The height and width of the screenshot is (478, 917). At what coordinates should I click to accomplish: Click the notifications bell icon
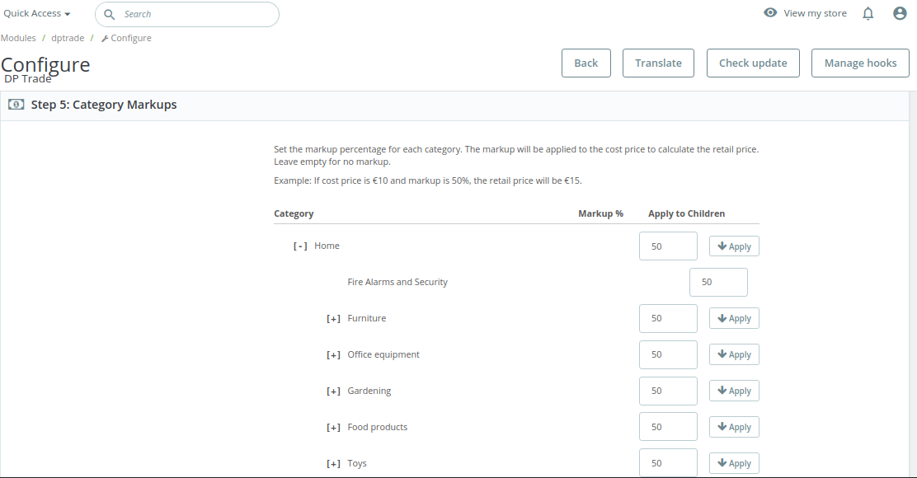click(x=868, y=13)
